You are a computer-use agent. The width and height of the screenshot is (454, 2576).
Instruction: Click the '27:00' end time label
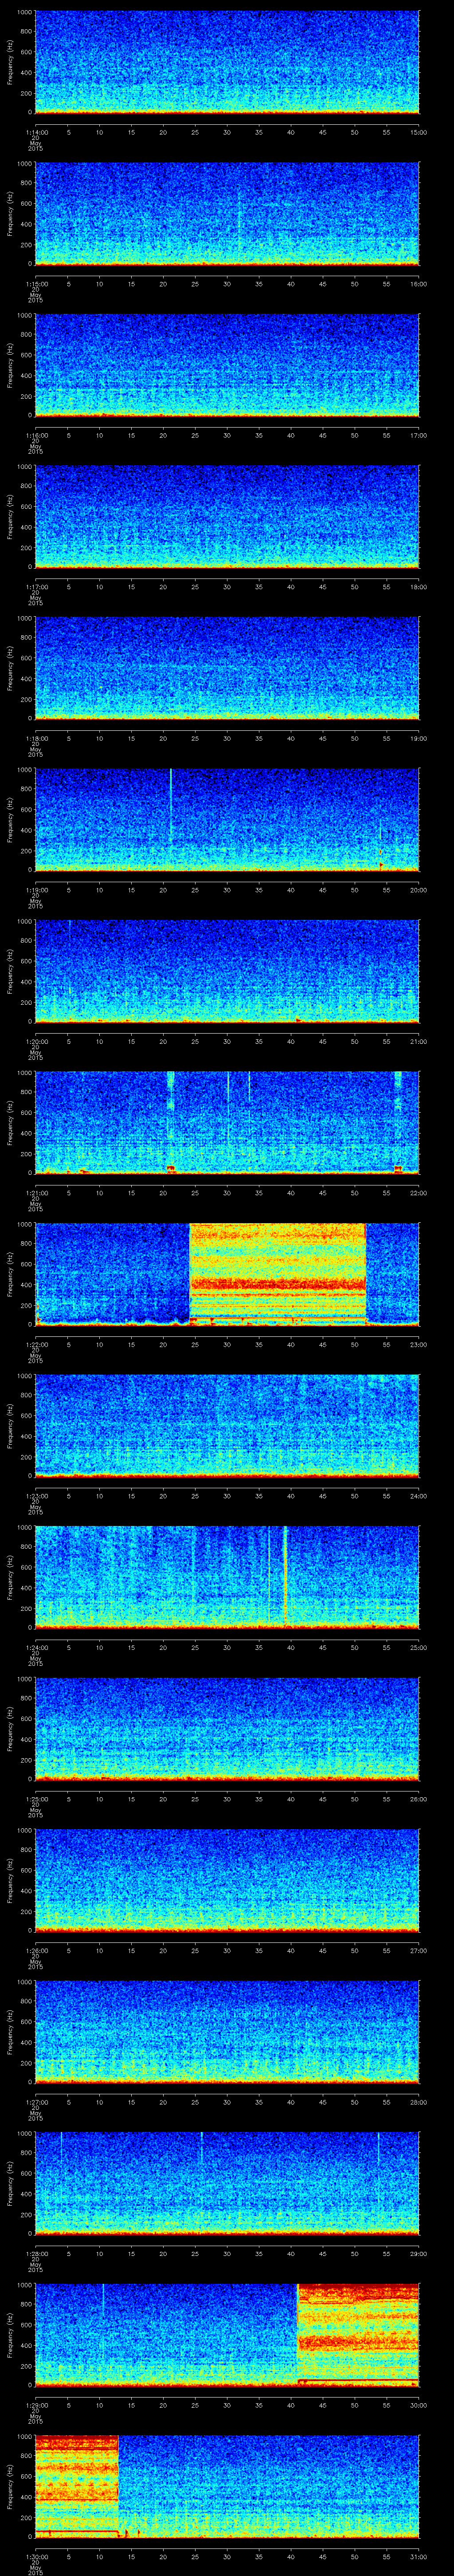[x=419, y=1950]
